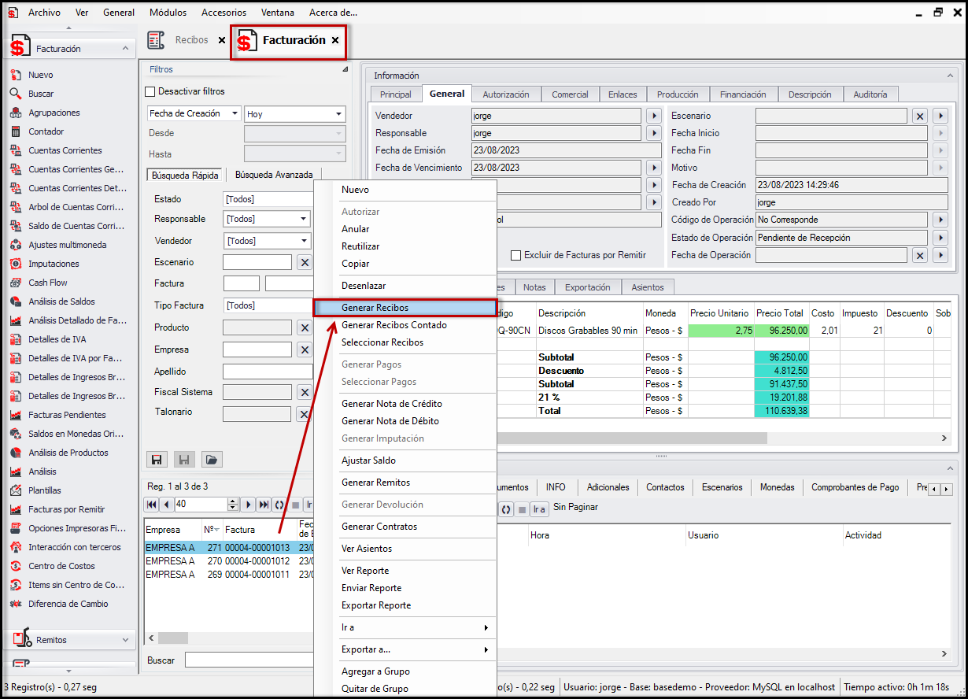Open Análisis de Productos

pyautogui.click(x=68, y=453)
